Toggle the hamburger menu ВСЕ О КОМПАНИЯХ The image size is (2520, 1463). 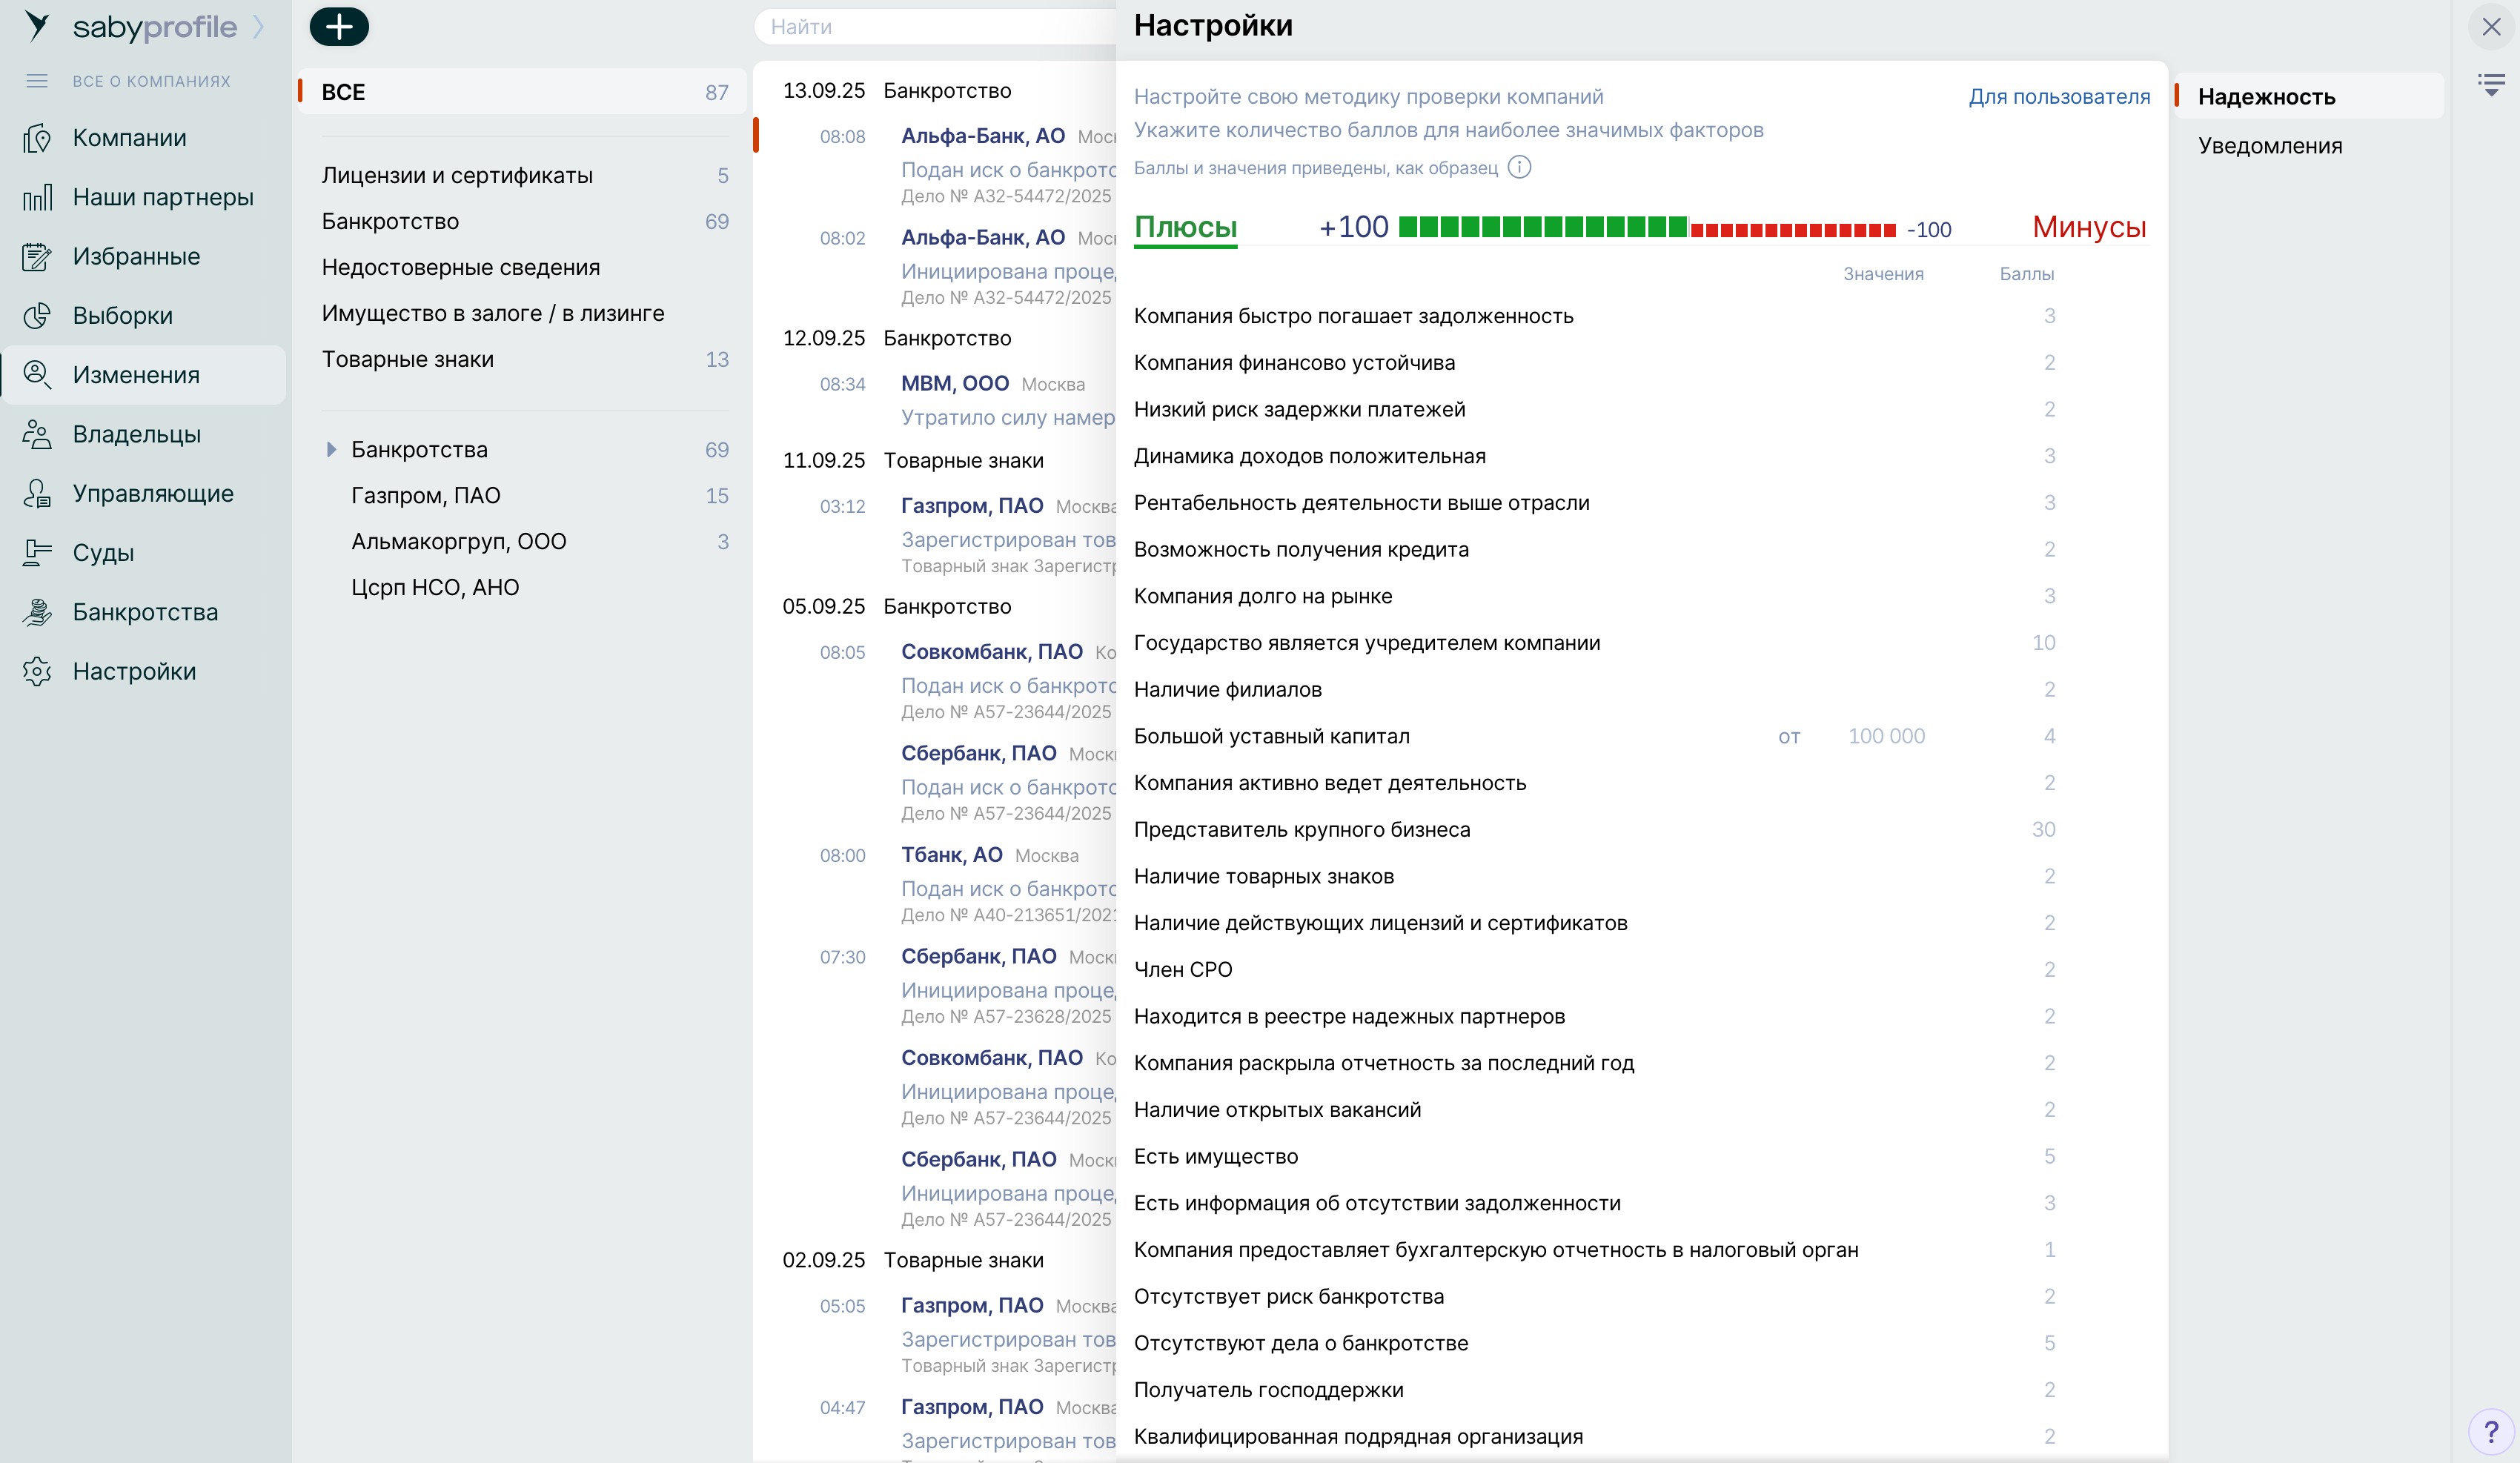point(37,81)
